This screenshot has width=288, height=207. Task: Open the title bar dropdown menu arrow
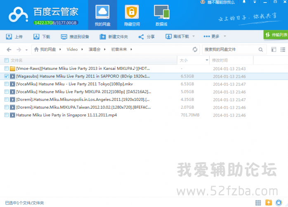255,2
